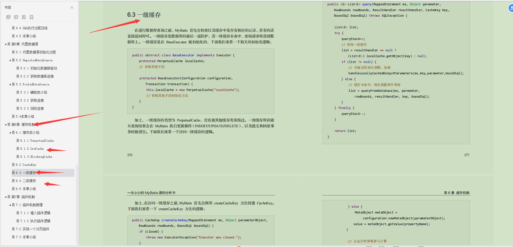The height and width of the screenshot is (247, 513).
Task: Select the 5.2 UnpooledDataSource bookmark
Action: tap(34, 60)
